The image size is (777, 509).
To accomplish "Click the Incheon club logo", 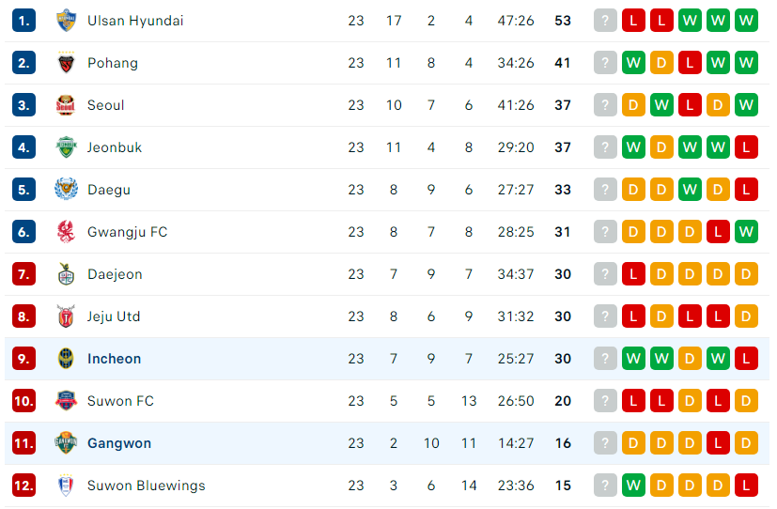I will (x=66, y=359).
